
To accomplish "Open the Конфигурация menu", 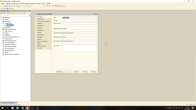I will 15,4.
